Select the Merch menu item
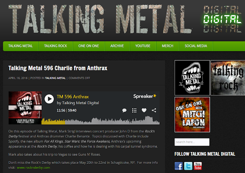The height and width of the screenshot is (173, 245). (x=168, y=46)
